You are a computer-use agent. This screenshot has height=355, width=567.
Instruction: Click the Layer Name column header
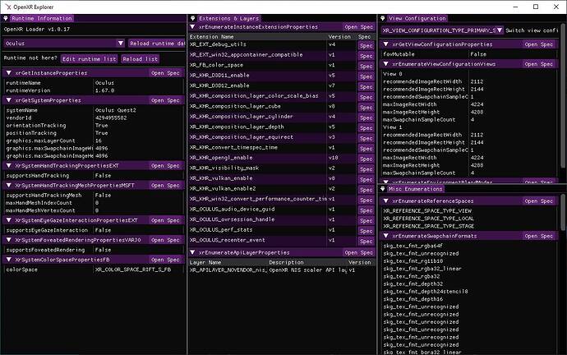(x=205, y=262)
